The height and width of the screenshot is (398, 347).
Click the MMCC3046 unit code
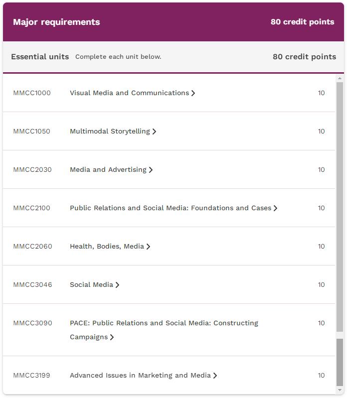click(32, 284)
